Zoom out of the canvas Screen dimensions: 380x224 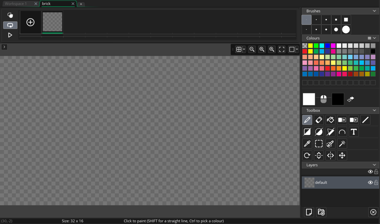tap(252, 50)
